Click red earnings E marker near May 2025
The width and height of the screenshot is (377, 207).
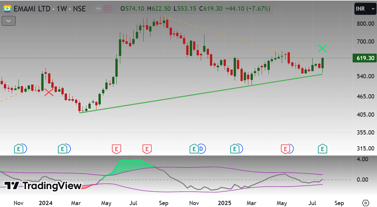coord(285,149)
